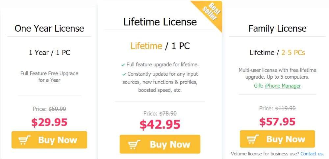Open the iPhone Manager gift link
The width and height of the screenshot is (329, 159).
pos(283,86)
